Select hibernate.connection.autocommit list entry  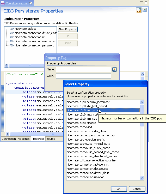coord(103,165)
